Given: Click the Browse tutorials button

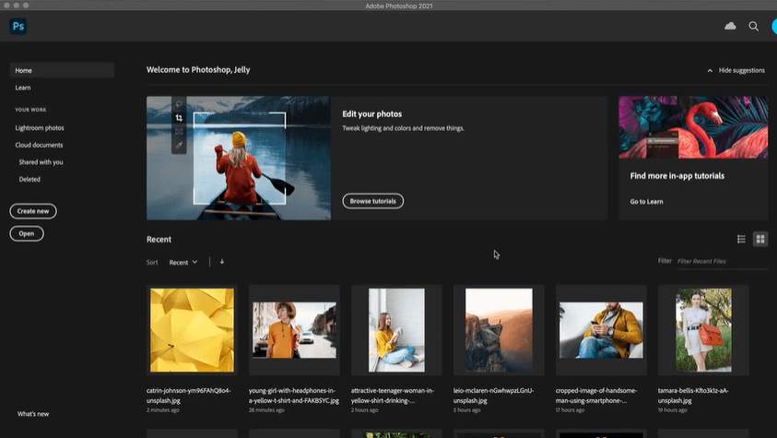Looking at the screenshot, I should (x=372, y=201).
